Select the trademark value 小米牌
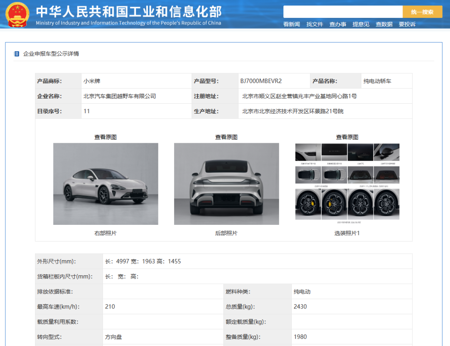450x346 pixels. click(92, 81)
